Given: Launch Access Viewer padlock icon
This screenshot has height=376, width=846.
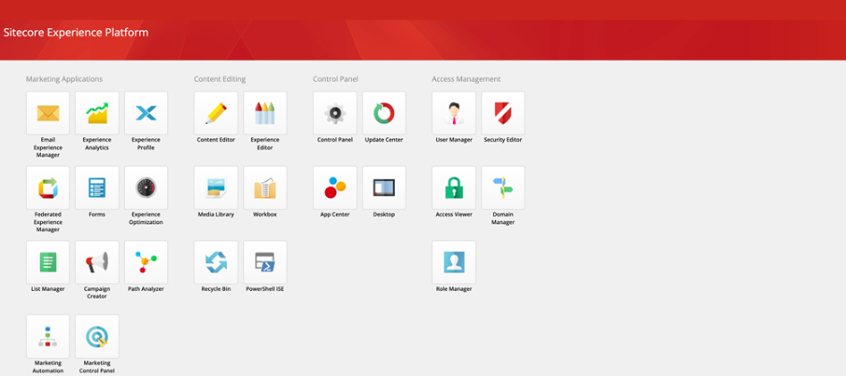Looking at the screenshot, I should click(454, 188).
